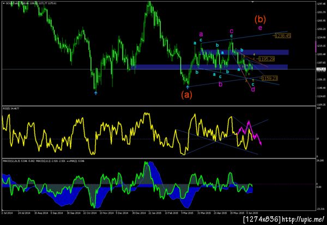Click the 1297.45 price axis value
The height and width of the screenshot is (225, 327).
(321, 4)
